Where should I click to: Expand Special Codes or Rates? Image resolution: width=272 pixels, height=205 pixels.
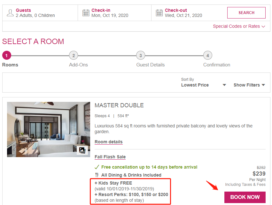click(239, 27)
